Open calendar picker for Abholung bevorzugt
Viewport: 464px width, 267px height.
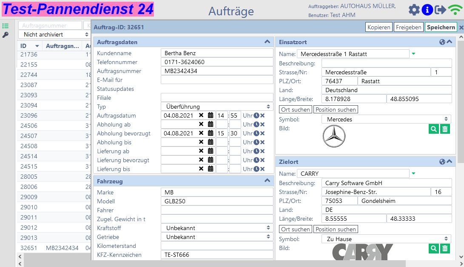click(211, 133)
